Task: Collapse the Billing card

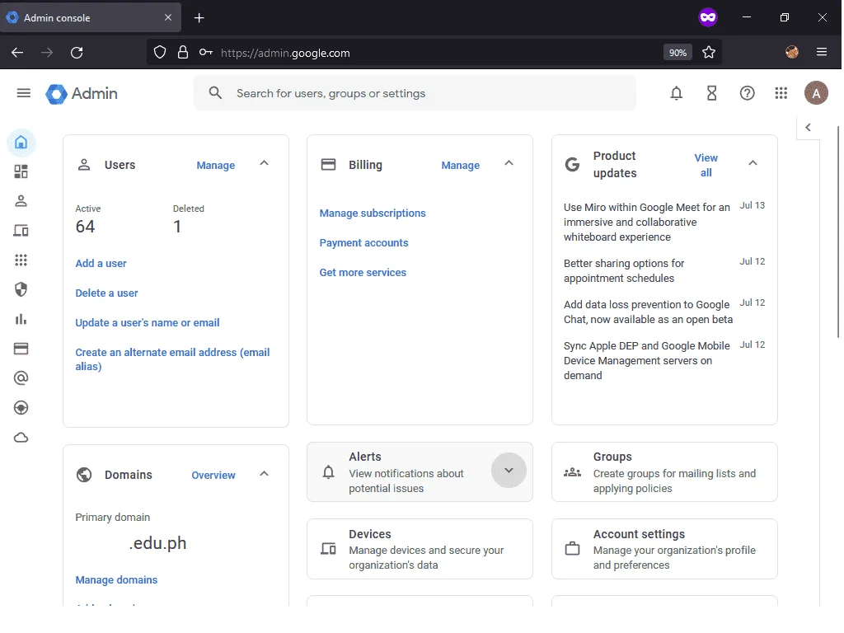Action: point(509,163)
